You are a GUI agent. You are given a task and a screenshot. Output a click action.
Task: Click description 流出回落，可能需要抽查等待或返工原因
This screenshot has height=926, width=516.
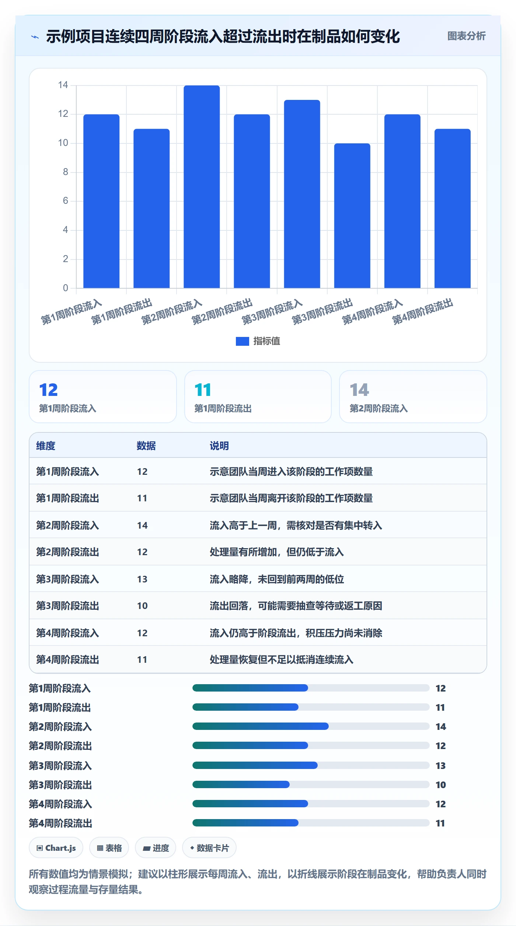296,606
